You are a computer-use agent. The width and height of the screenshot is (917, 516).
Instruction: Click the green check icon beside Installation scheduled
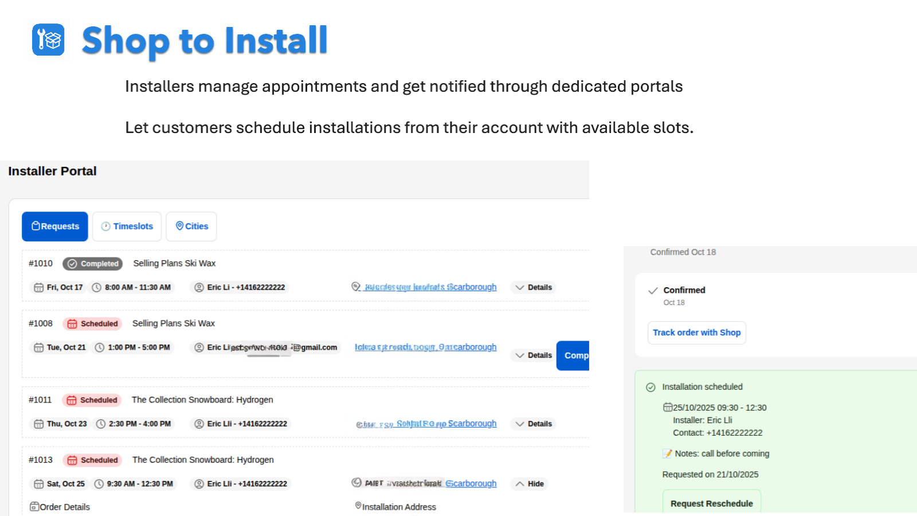(x=650, y=387)
